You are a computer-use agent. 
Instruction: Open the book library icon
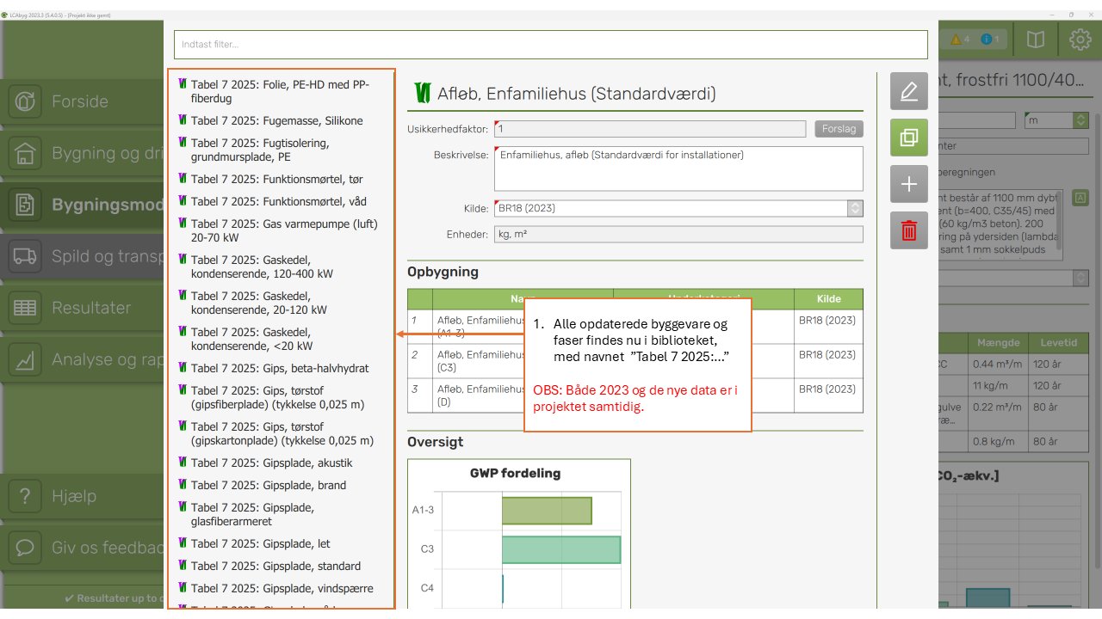1036,40
